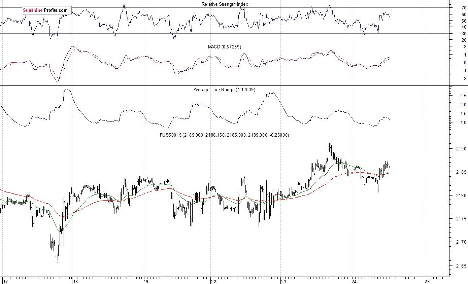
Task: Click date label 24 on time axis
Action: [x=354, y=281]
